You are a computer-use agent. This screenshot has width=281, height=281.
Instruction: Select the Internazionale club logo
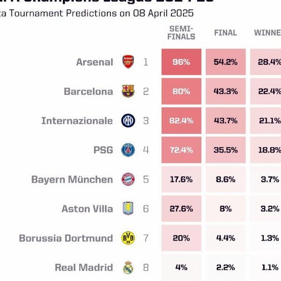[x=128, y=120]
